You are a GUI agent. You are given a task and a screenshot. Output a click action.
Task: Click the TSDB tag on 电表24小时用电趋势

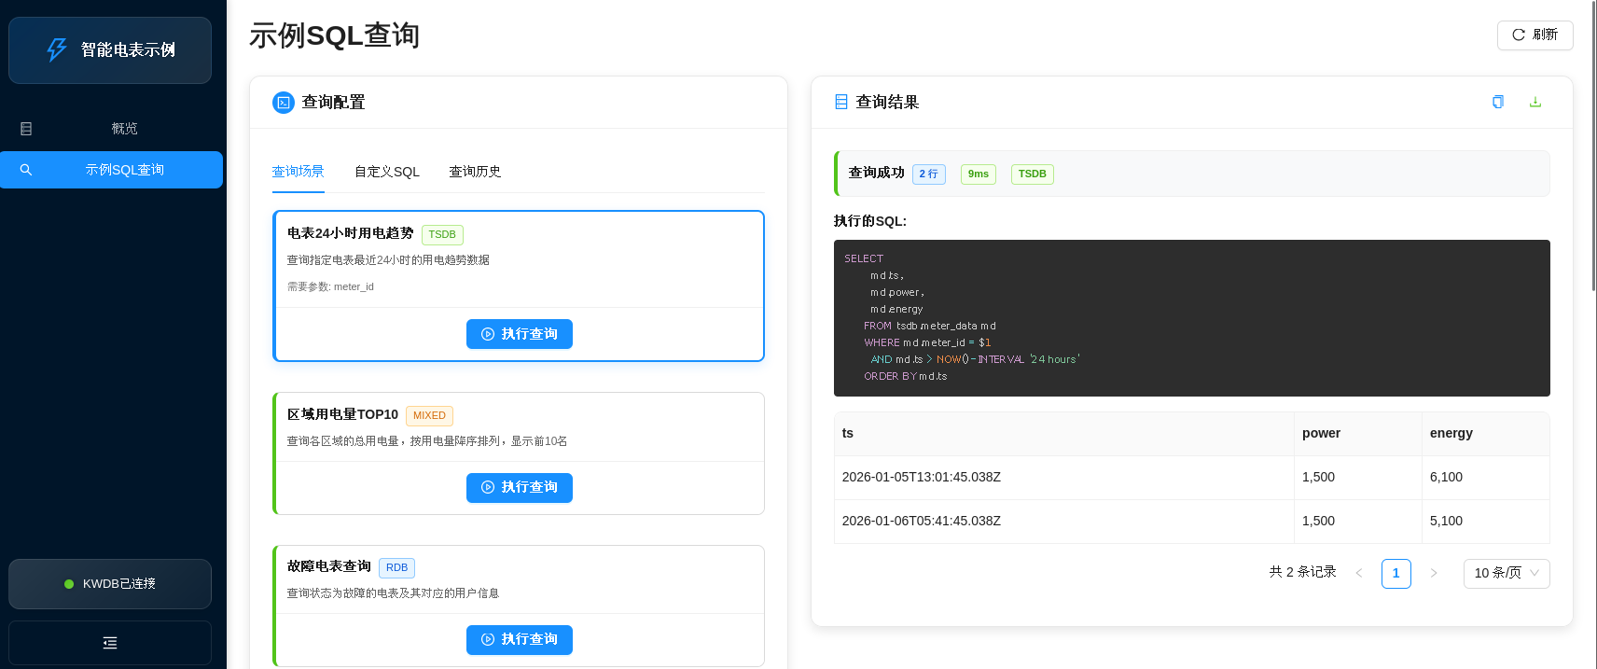pos(442,234)
